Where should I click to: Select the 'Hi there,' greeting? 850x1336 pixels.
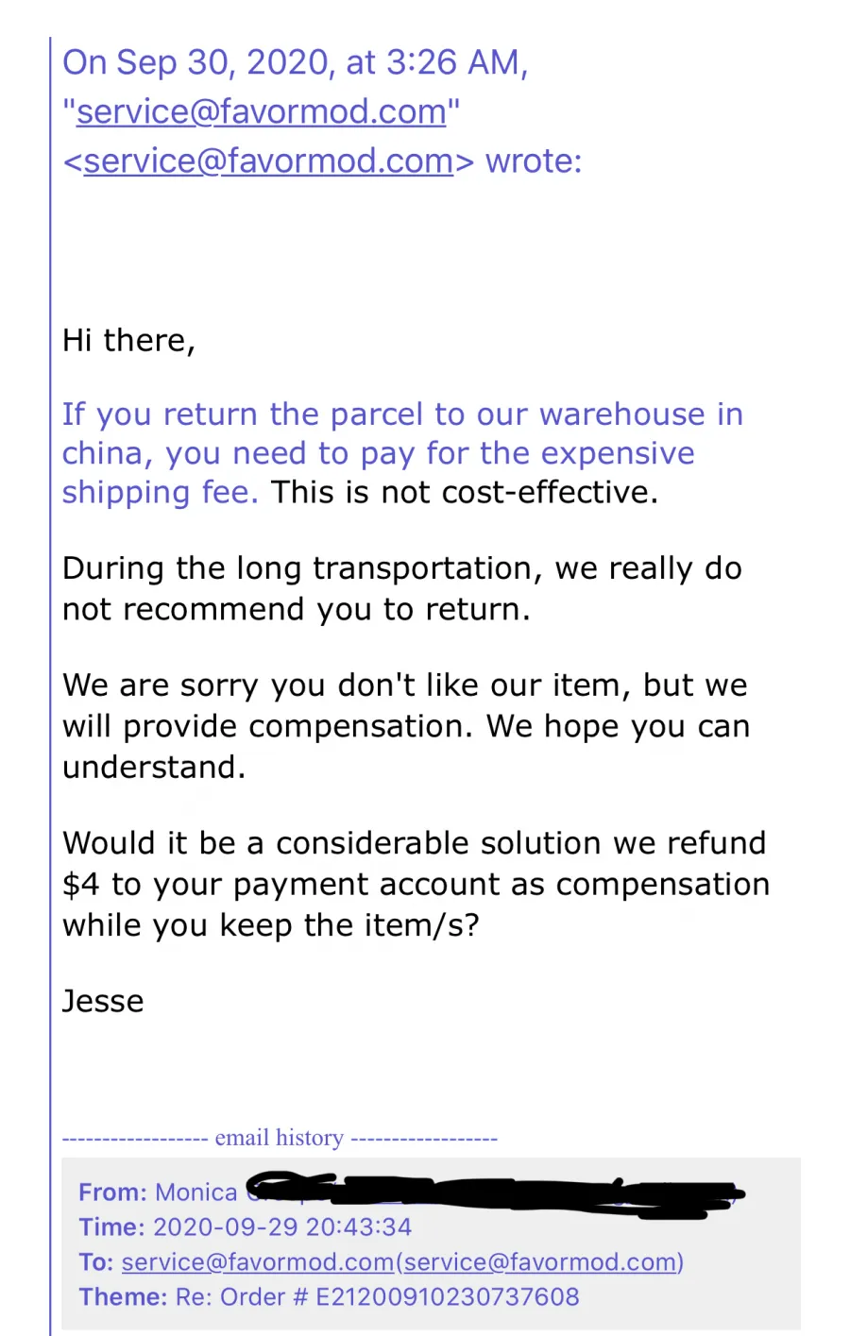[128, 340]
